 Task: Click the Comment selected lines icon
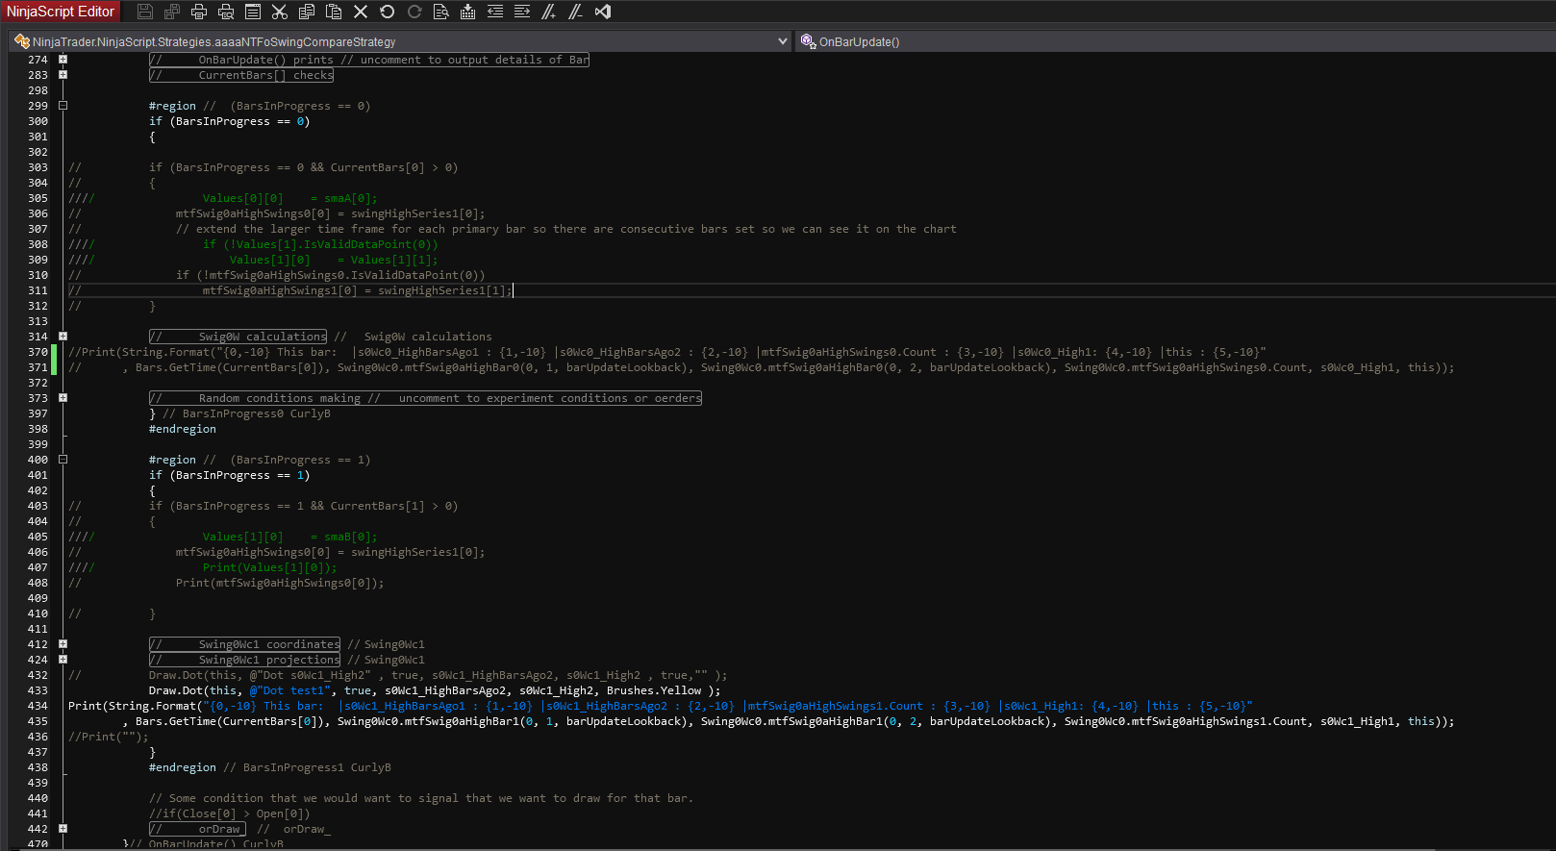coord(549,12)
